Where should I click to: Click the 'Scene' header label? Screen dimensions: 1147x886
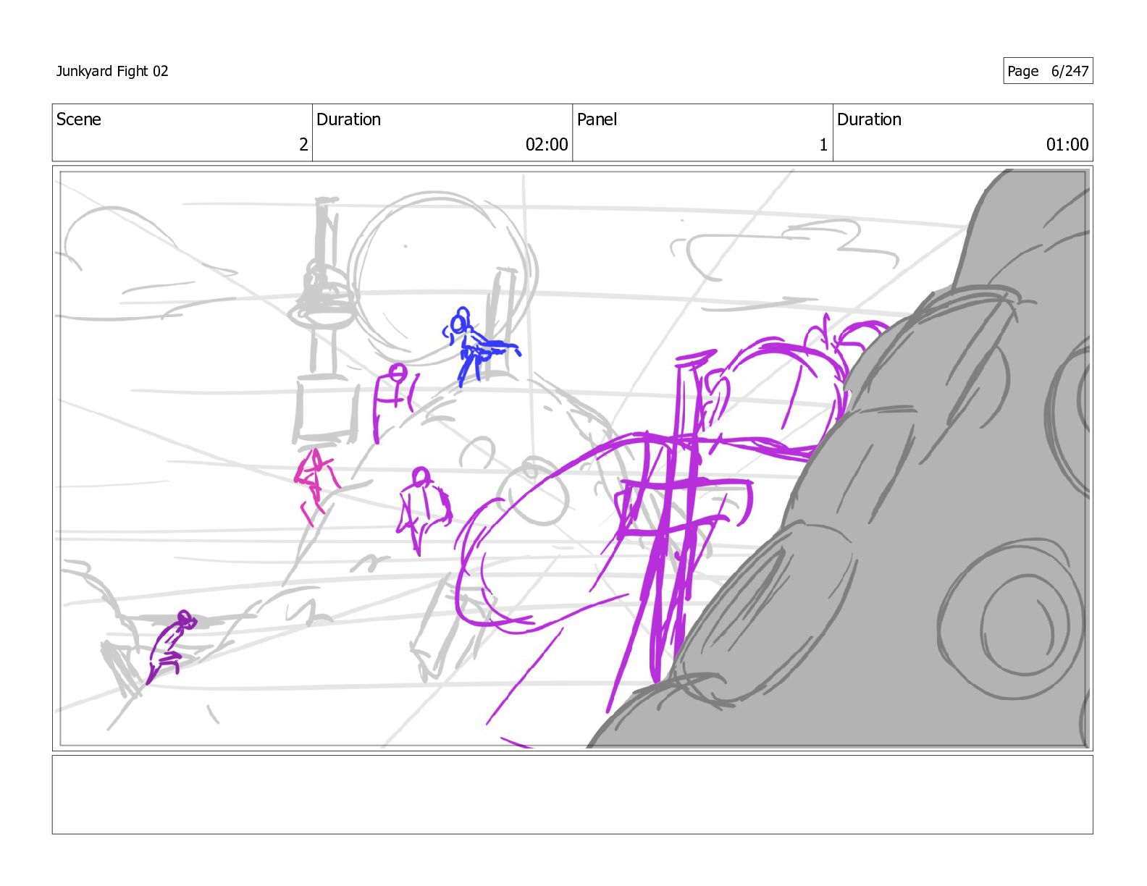pyautogui.click(x=79, y=119)
